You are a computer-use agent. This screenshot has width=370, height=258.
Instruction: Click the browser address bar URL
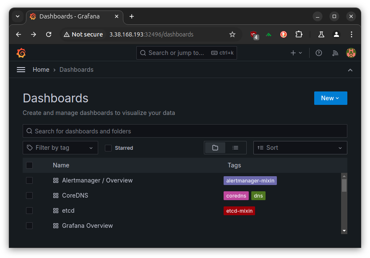click(151, 34)
